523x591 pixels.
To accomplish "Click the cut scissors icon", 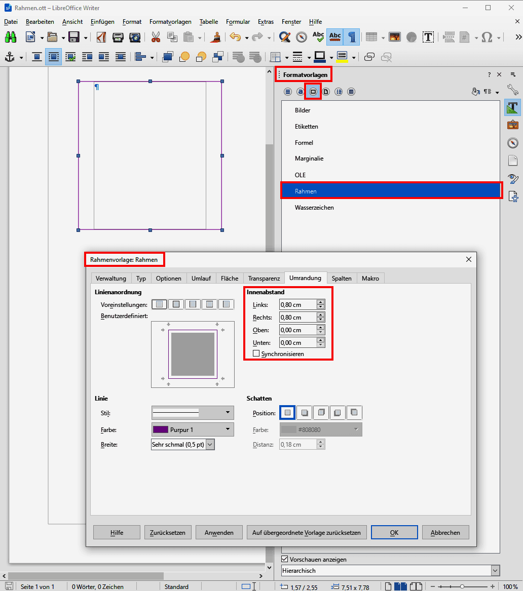I will (x=156, y=37).
